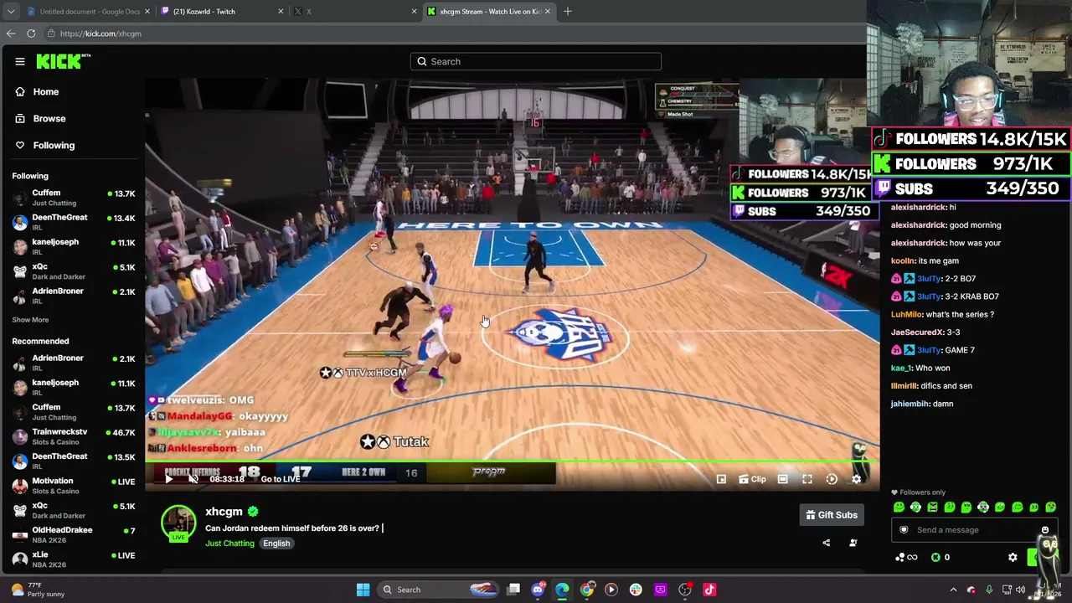The width and height of the screenshot is (1072, 603).
Task: Switch to the Kozwrld Twitch tab
Action: tap(220, 12)
